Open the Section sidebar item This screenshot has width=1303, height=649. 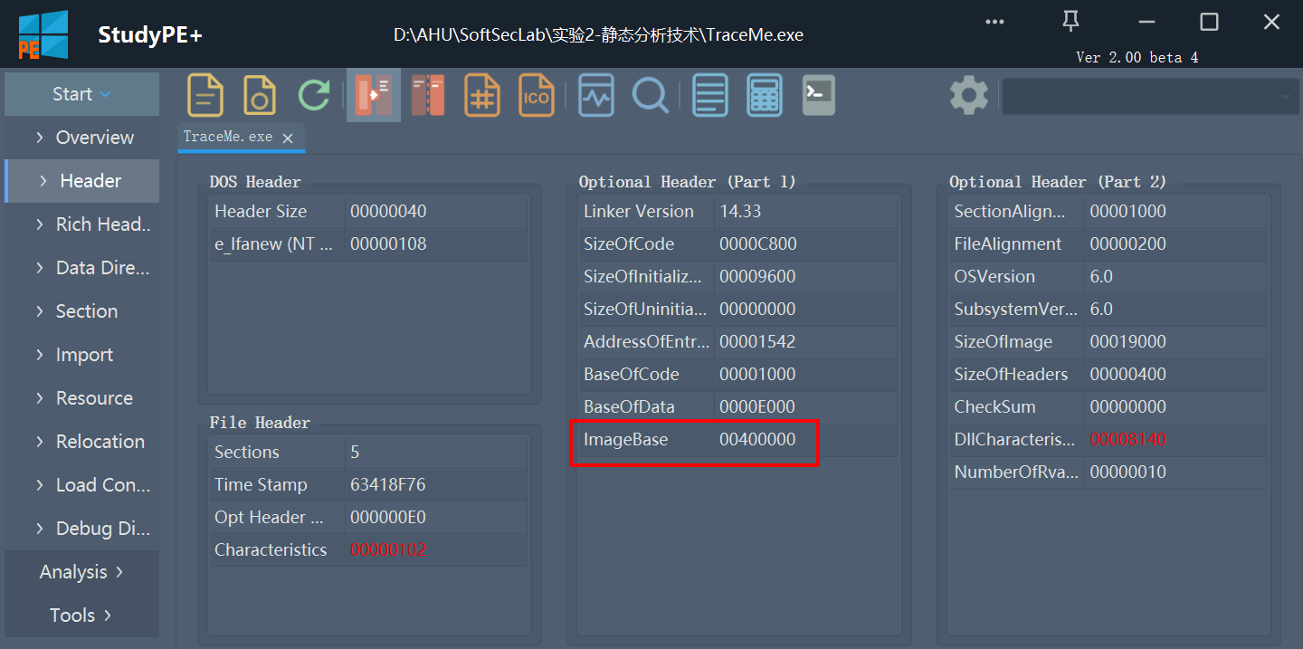[81, 311]
